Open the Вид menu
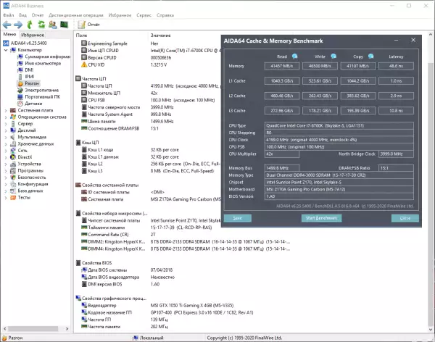 (22, 15)
